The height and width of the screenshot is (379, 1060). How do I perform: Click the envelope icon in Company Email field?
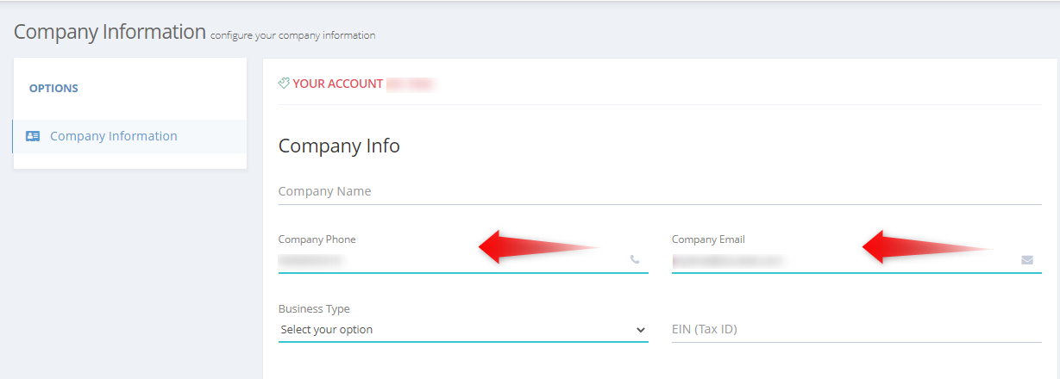tap(1027, 259)
